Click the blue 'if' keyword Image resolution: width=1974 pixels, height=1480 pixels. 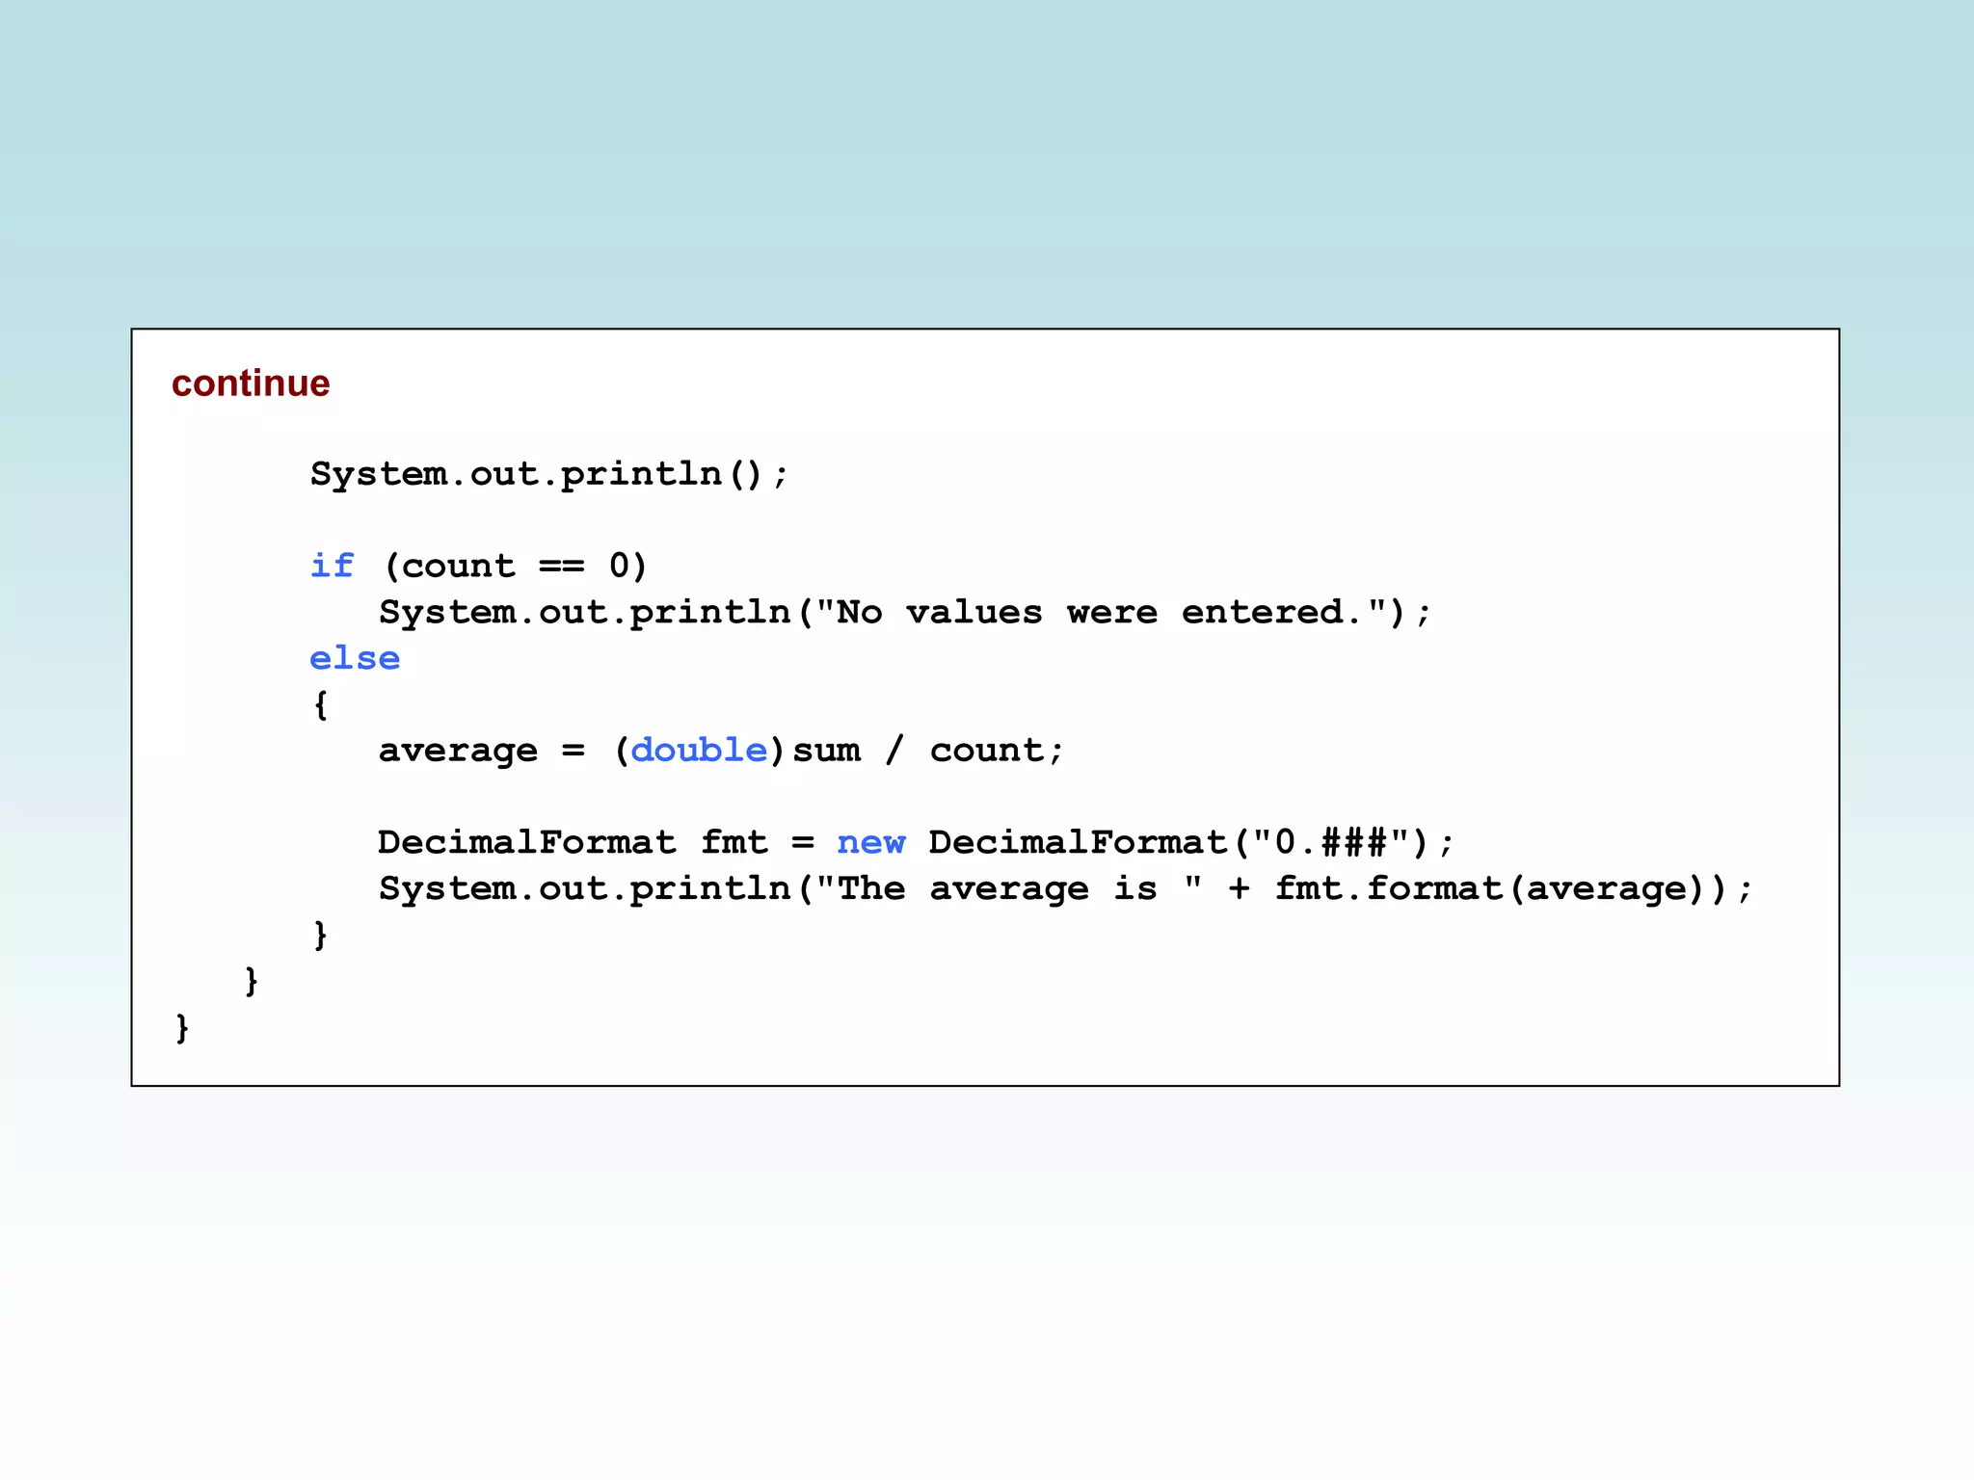[x=333, y=566]
